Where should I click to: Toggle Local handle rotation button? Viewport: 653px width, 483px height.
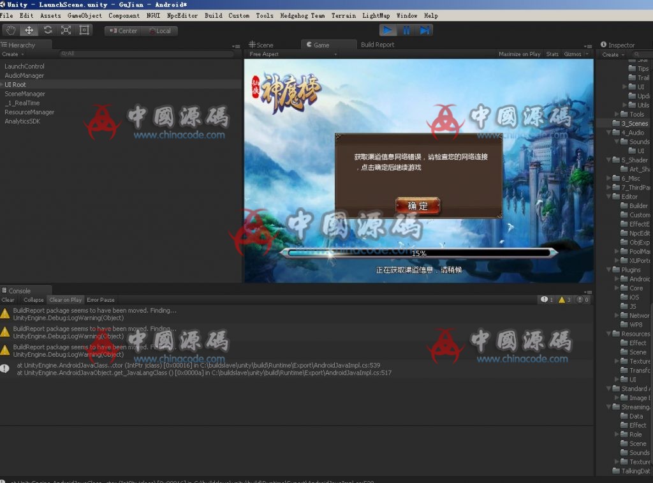[160, 31]
